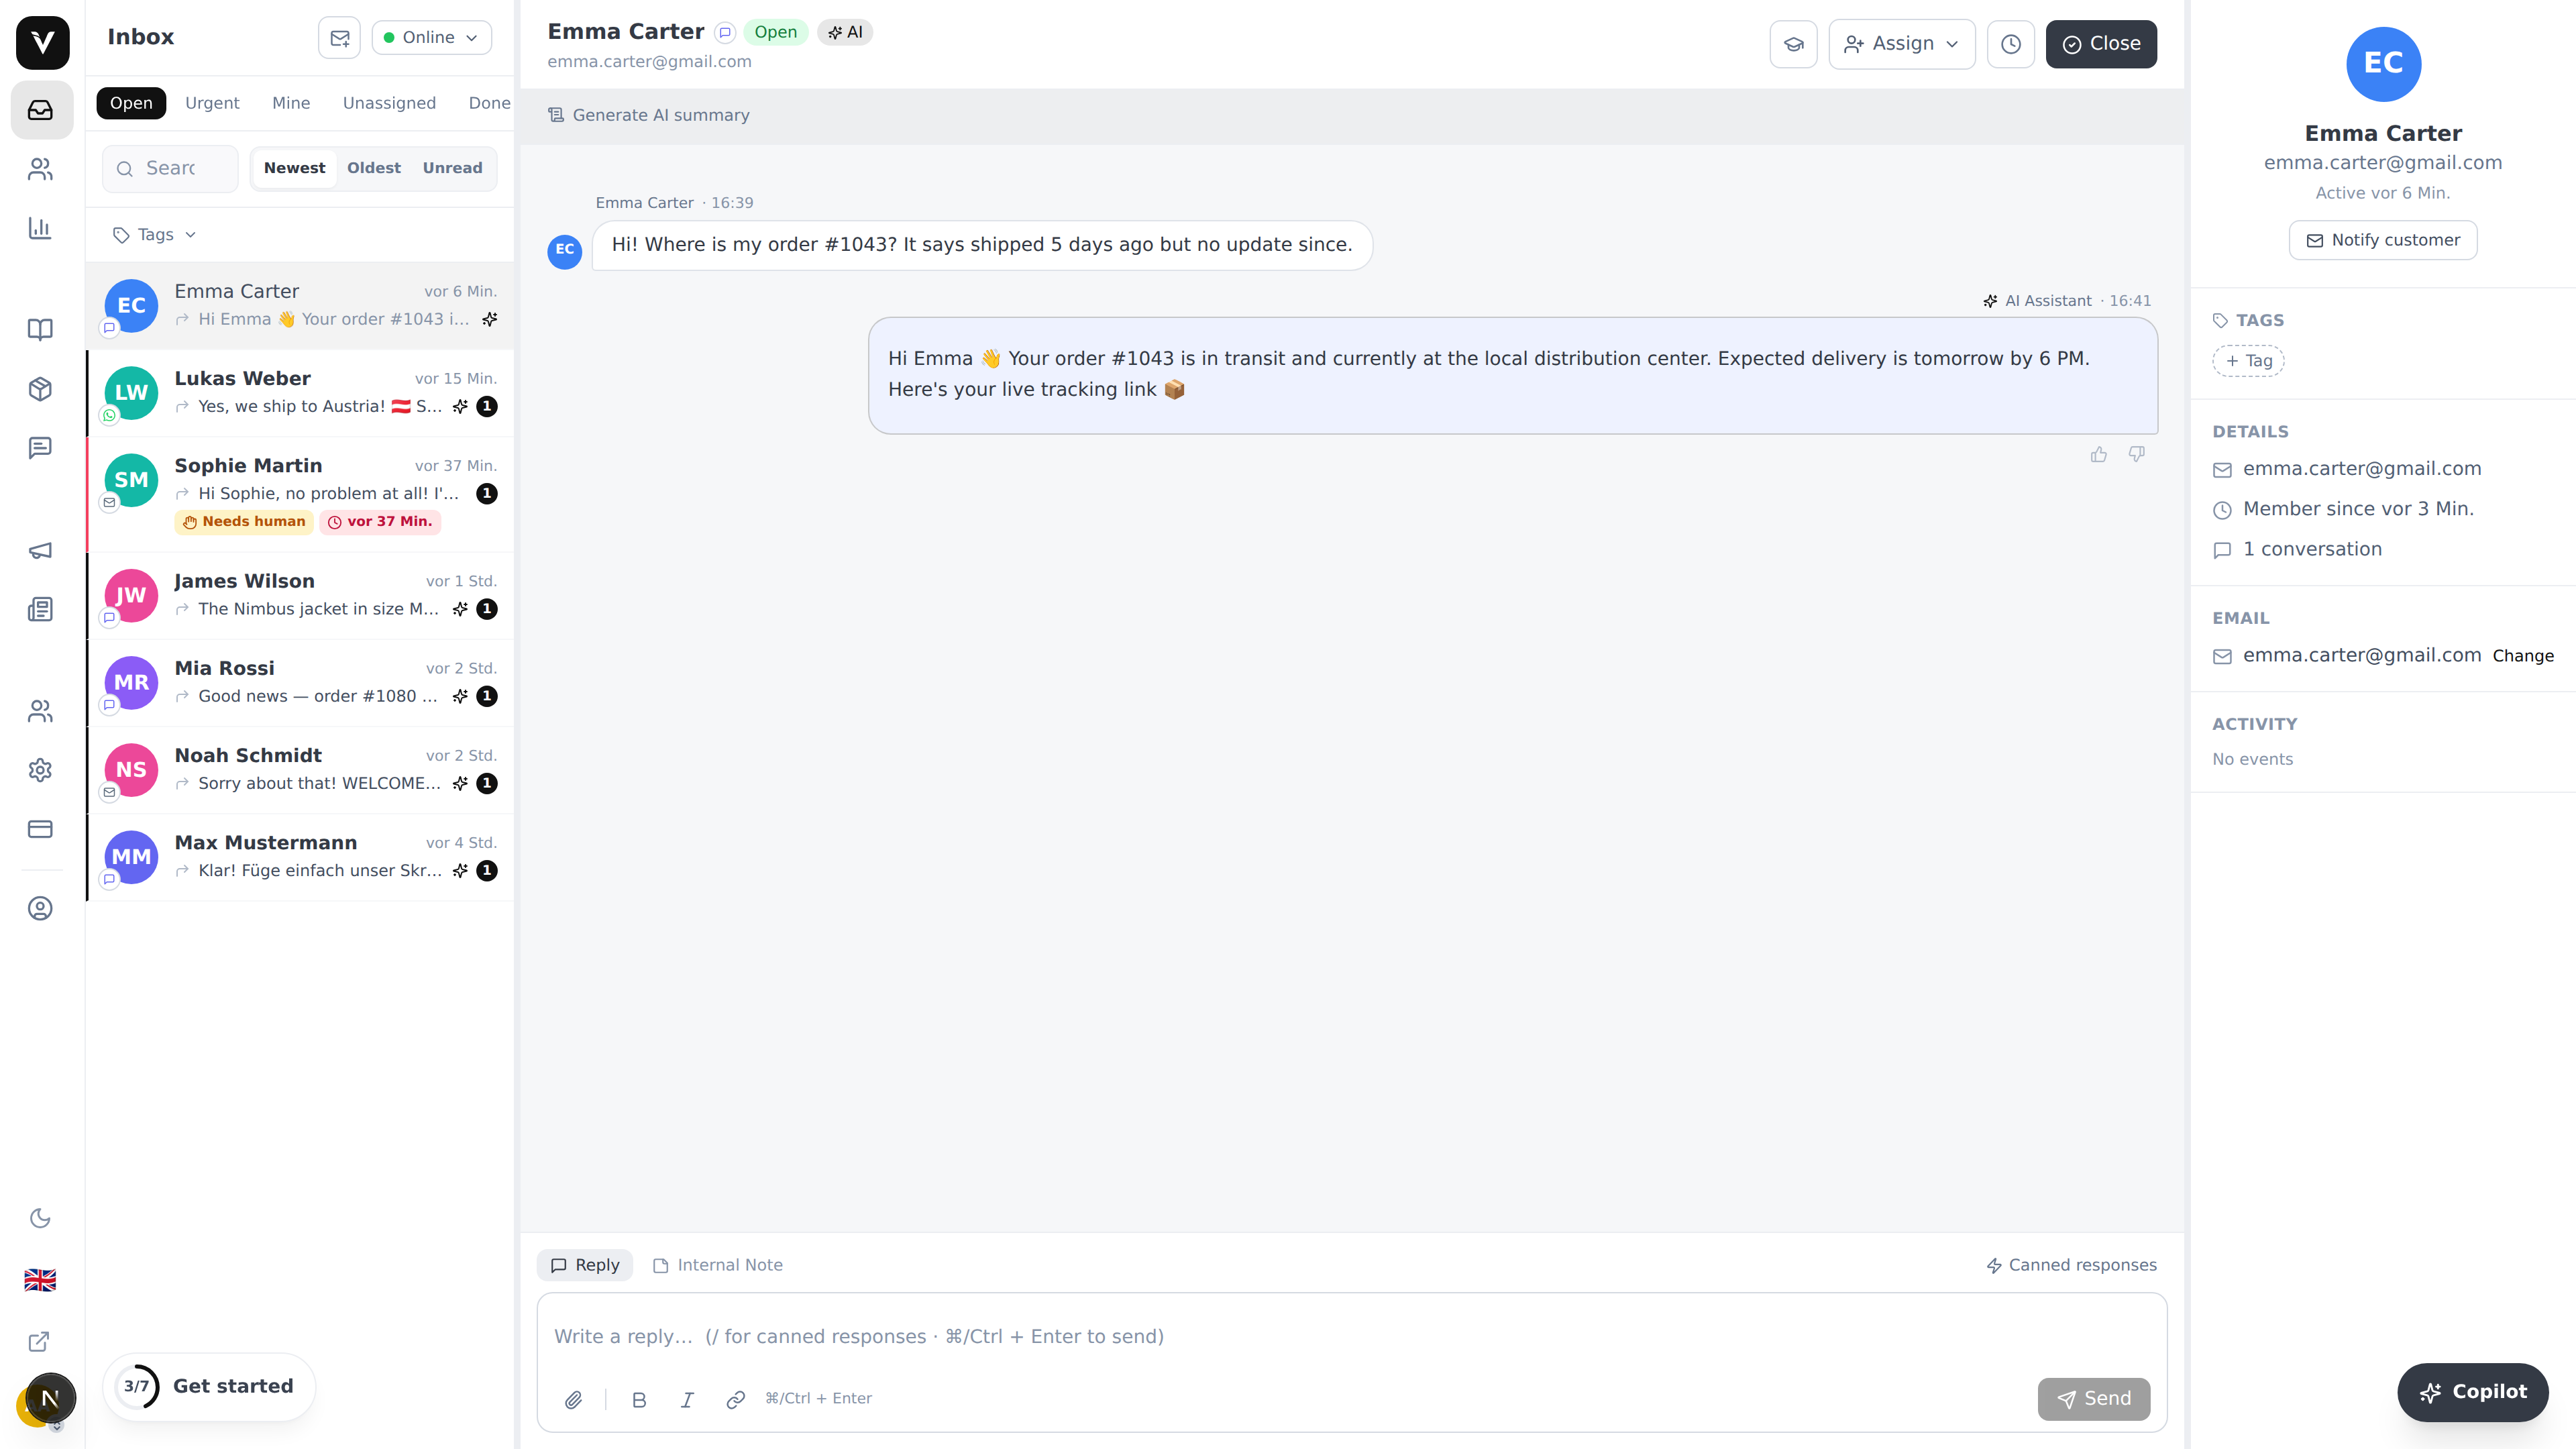Toggle italic formatting in reply editor

[x=688, y=1399]
